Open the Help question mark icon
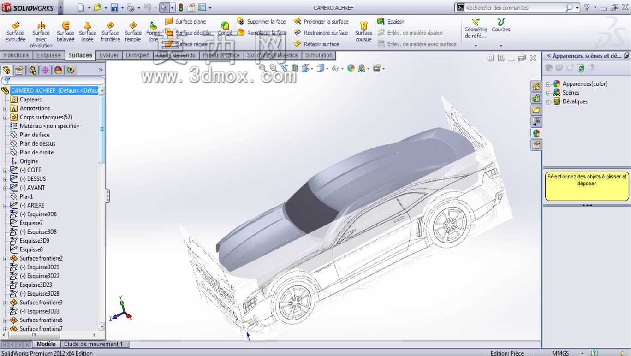This screenshot has height=356, width=631. (587, 7)
